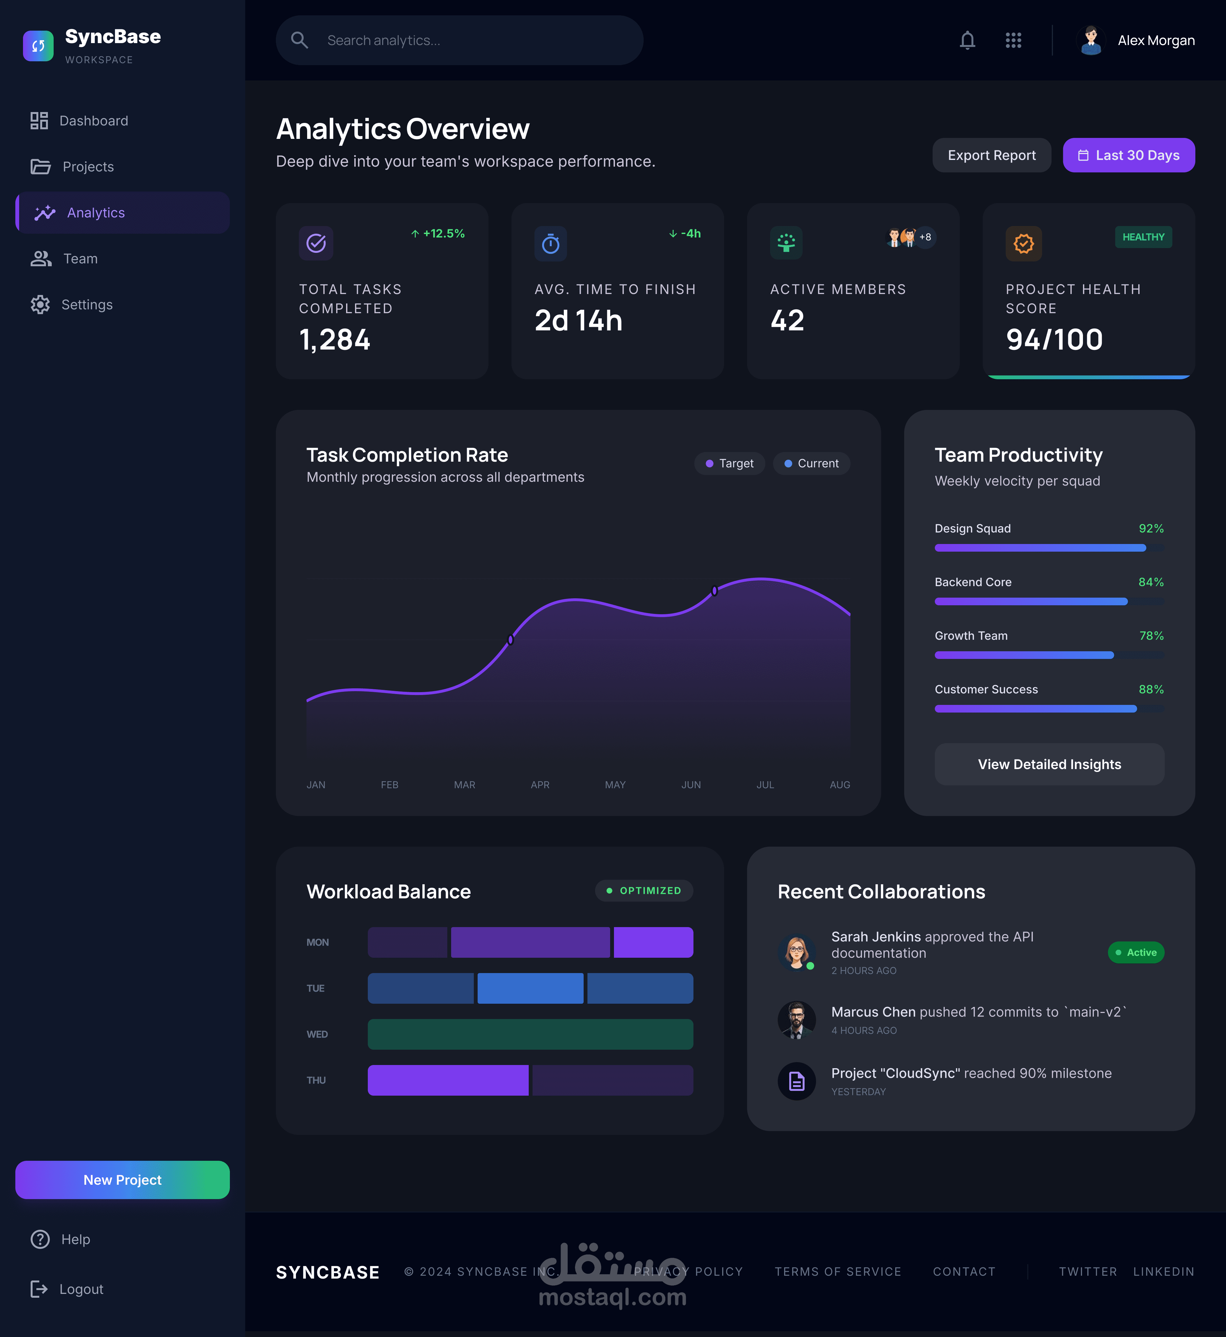Screen dimensions: 1226x1337
Task: Click the stopwatch icon on Avg. Time card
Action: [x=551, y=243]
